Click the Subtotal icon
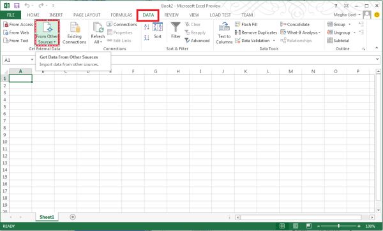This screenshot has width=383, height=231. (329, 40)
